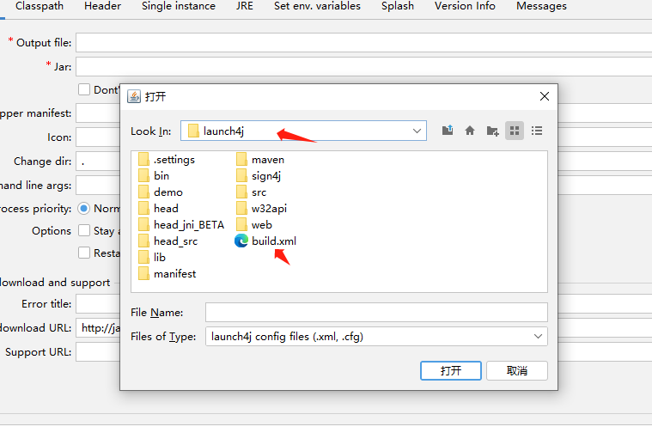Click the Download URL field
The image size is (652, 445).
pyautogui.click(x=98, y=328)
